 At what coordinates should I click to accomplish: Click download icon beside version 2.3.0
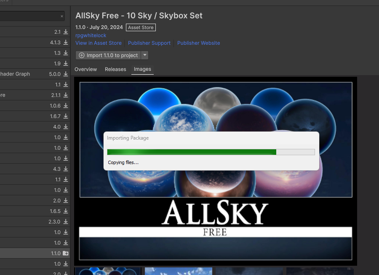tap(66, 222)
